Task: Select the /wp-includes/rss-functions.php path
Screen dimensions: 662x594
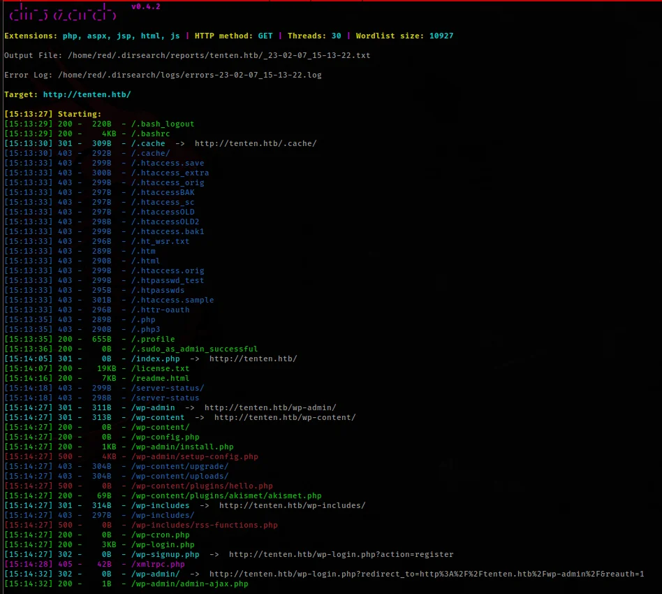Action: (205, 525)
